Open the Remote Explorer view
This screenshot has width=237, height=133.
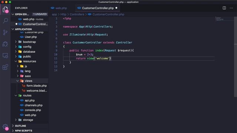5,56
